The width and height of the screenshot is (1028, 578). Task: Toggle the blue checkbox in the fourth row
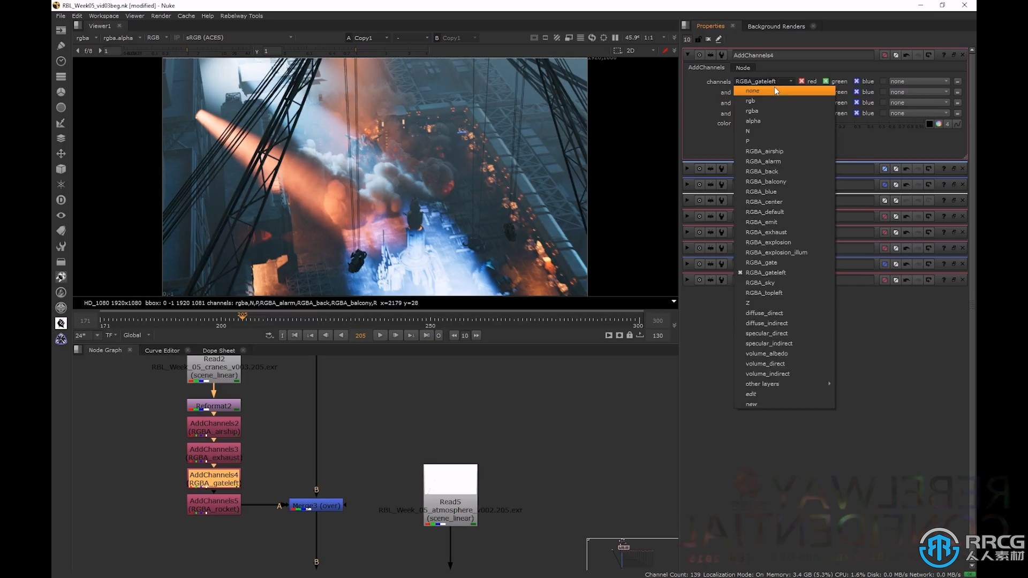click(x=857, y=113)
